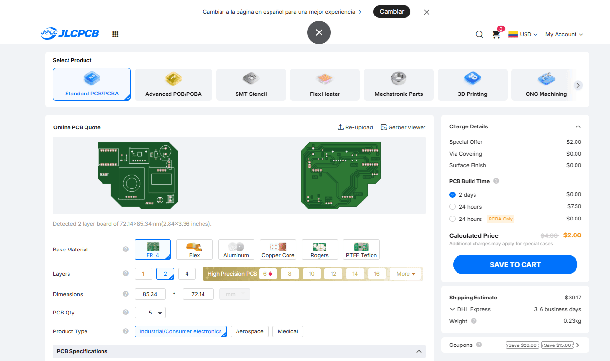Select Standard PCB/PCBA product
Image resolution: width=610 pixels, height=361 pixels.
click(x=92, y=84)
